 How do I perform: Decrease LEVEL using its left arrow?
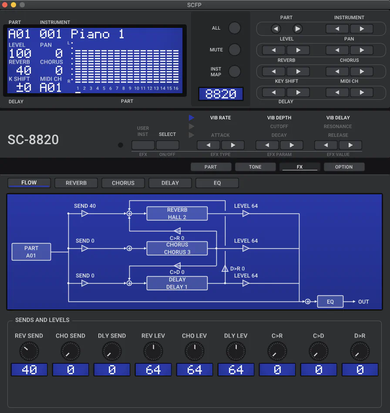point(274,50)
